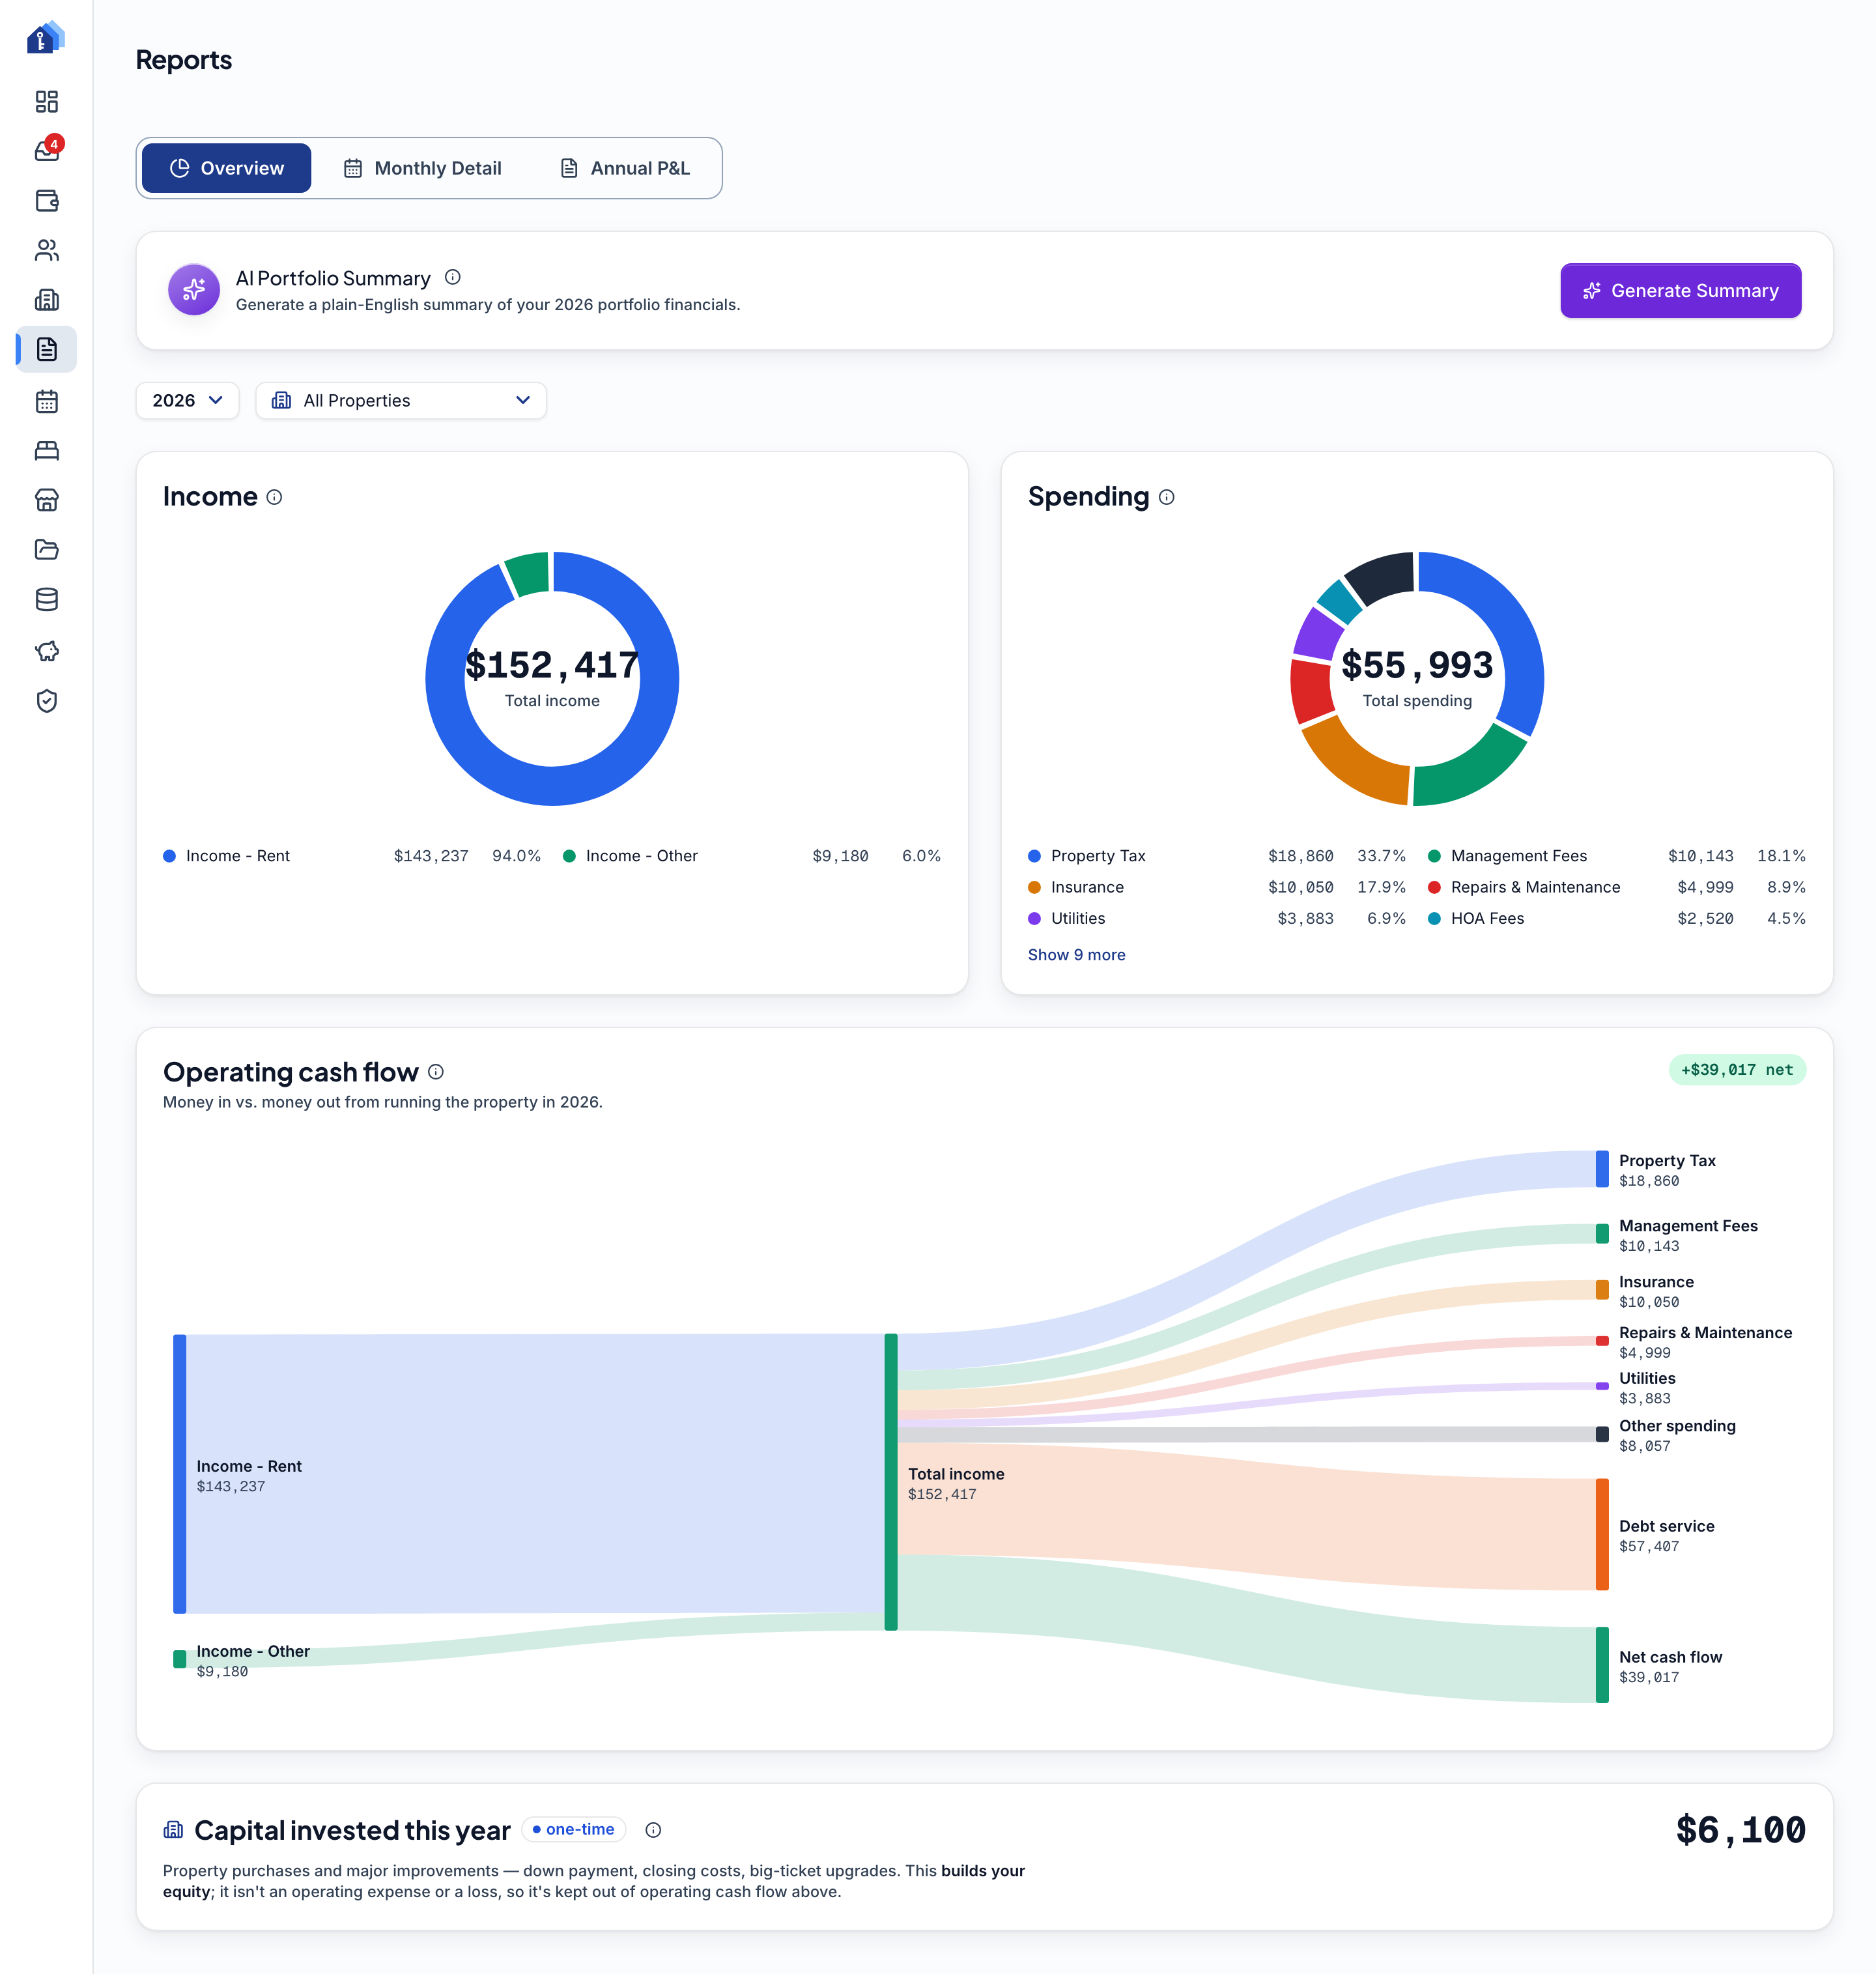The width and height of the screenshot is (1876, 1974).
Task: Click the Utilities $3,883 cash flow label
Action: click(1647, 1388)
